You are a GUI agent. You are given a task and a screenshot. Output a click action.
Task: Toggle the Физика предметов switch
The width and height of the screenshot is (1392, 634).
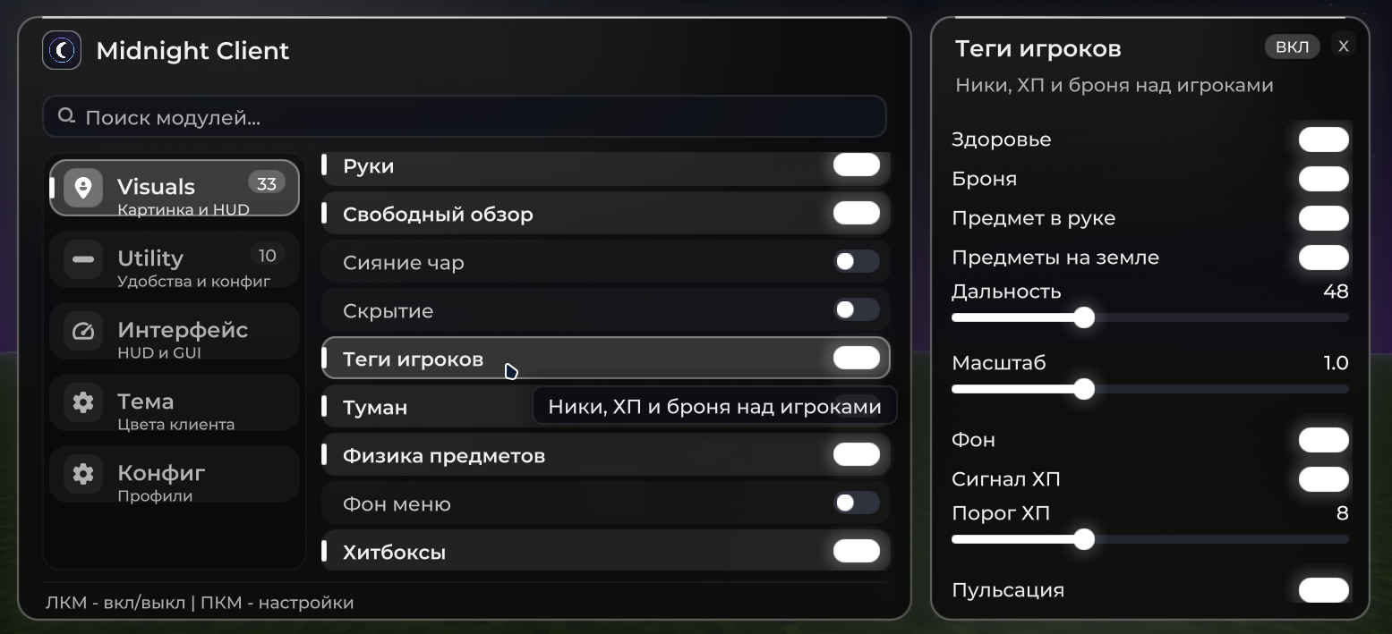tap(857, 454)
